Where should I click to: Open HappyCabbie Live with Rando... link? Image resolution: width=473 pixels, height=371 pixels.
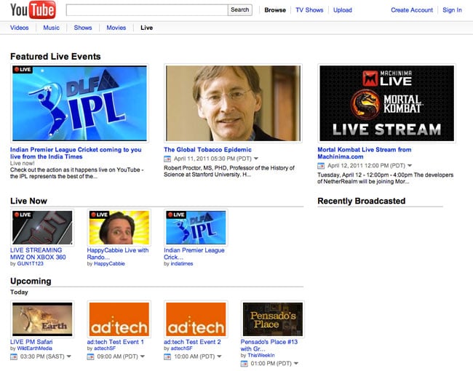pos(118,254)
